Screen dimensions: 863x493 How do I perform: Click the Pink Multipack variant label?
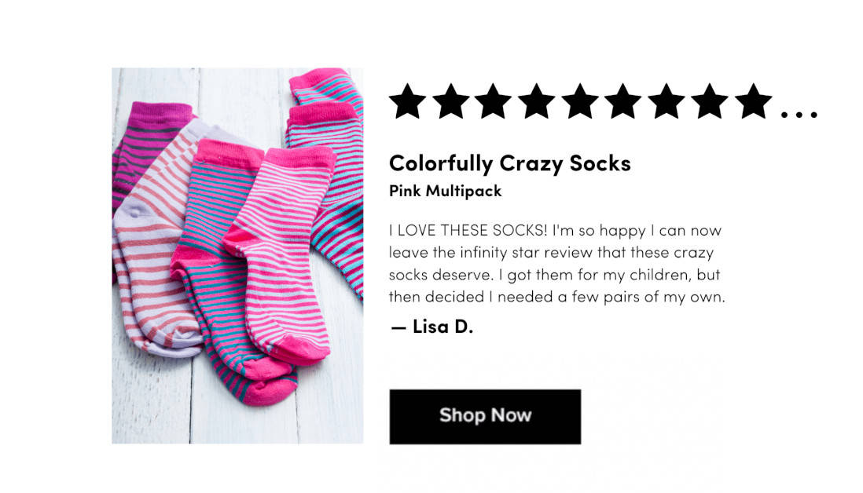click(445, 191)
